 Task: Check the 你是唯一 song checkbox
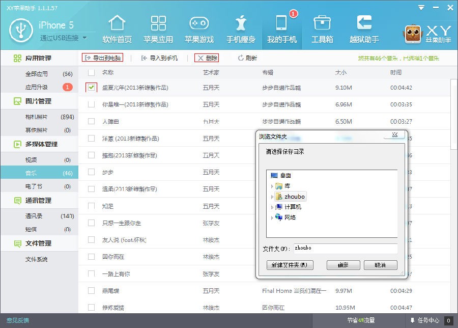pos(91,104)
